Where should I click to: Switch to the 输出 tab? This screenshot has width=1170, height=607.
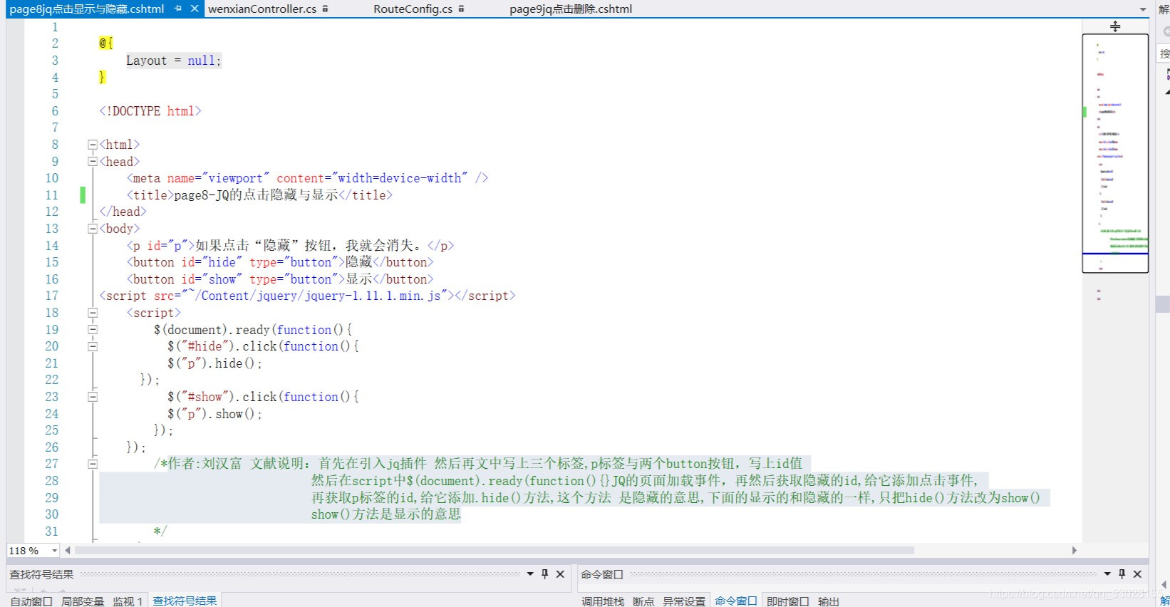click(x=829, y=601)
